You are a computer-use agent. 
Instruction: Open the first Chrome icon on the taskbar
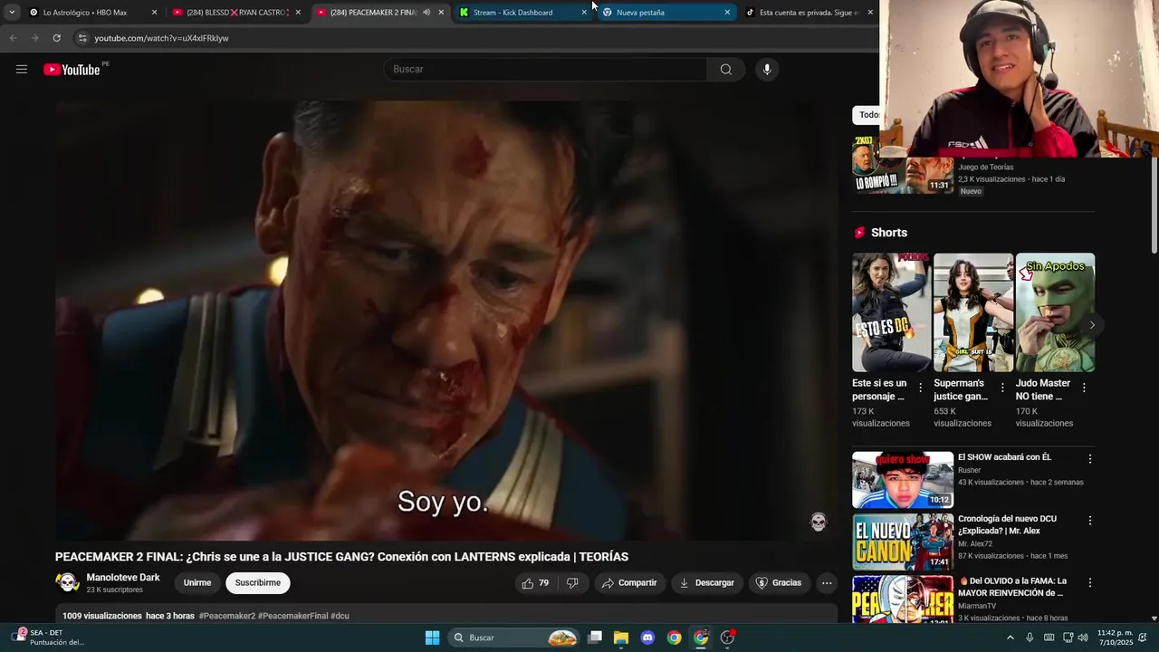pyautogui.click(x=674, y=638)
